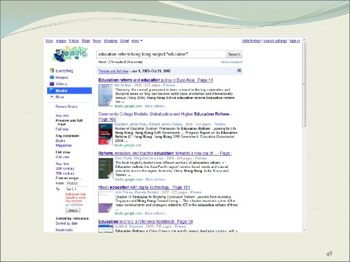The width and height of the screenshot is (350, 262).
Task: Filter by Magazines document type
Action: tap(64, 145)
